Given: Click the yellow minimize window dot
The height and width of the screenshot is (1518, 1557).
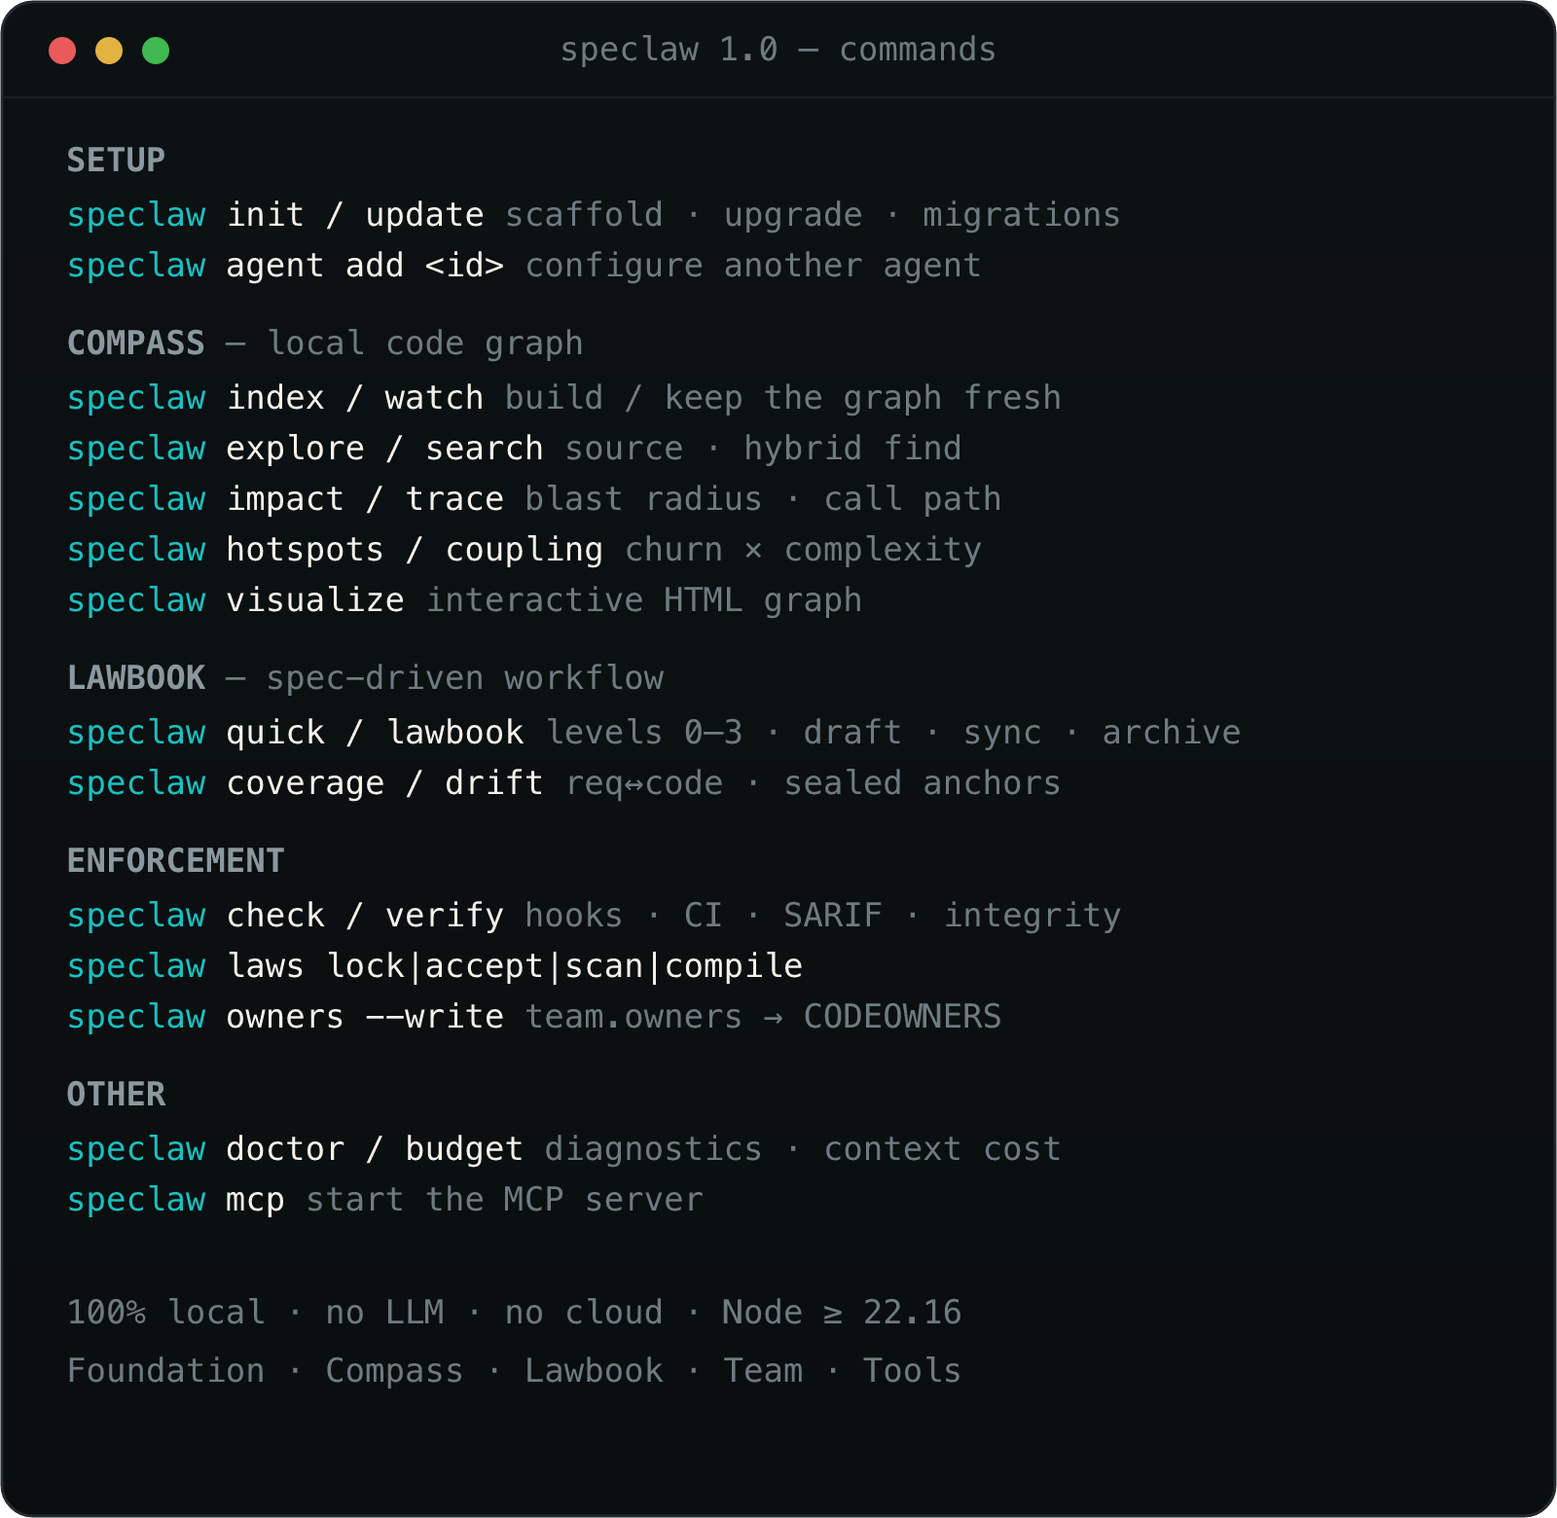Looking at the screenshot, I should pyautogui.click(x=109, y=51).
